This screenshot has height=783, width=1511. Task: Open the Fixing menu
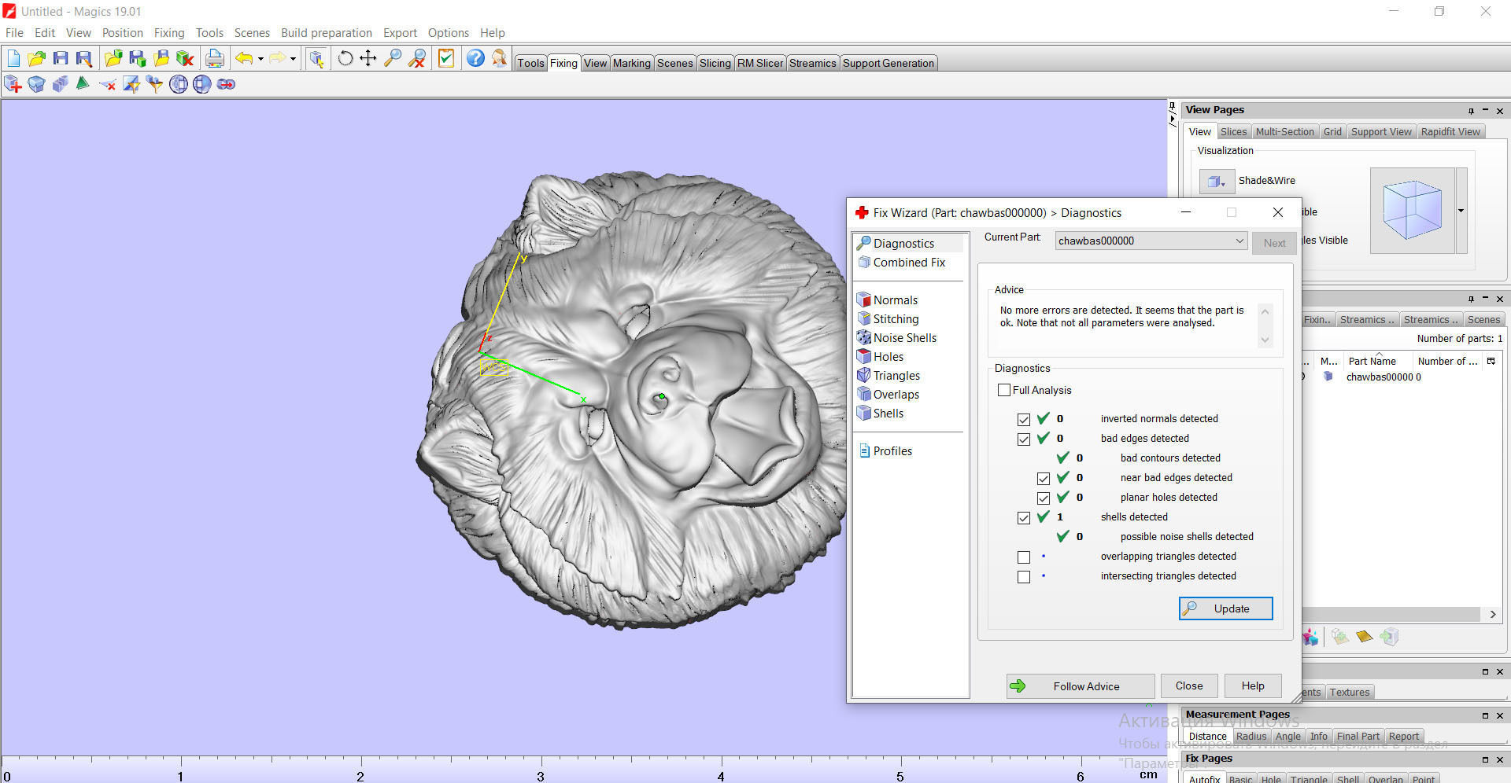(x=169, y=33)
